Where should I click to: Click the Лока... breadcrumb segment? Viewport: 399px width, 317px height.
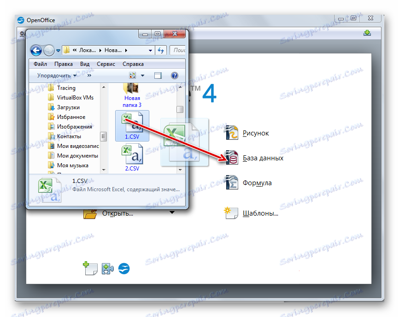[87, 50]
